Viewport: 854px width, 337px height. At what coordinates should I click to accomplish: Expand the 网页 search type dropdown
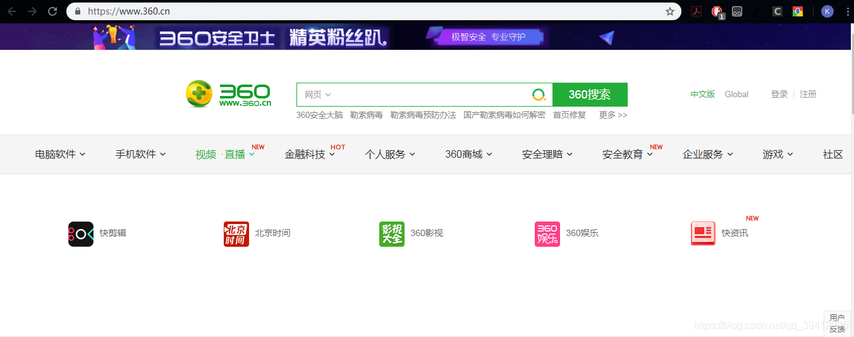pyautogui.click(x=317, y=95)
